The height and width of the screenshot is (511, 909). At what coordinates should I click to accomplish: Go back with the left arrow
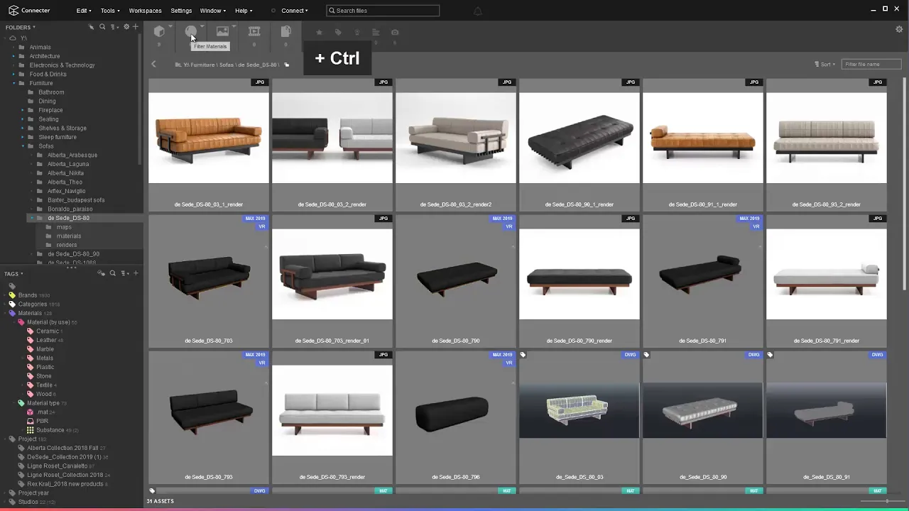coord(153,65)
